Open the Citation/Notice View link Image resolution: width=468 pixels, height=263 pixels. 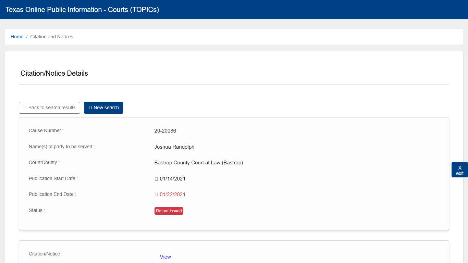tap(165, 257)
